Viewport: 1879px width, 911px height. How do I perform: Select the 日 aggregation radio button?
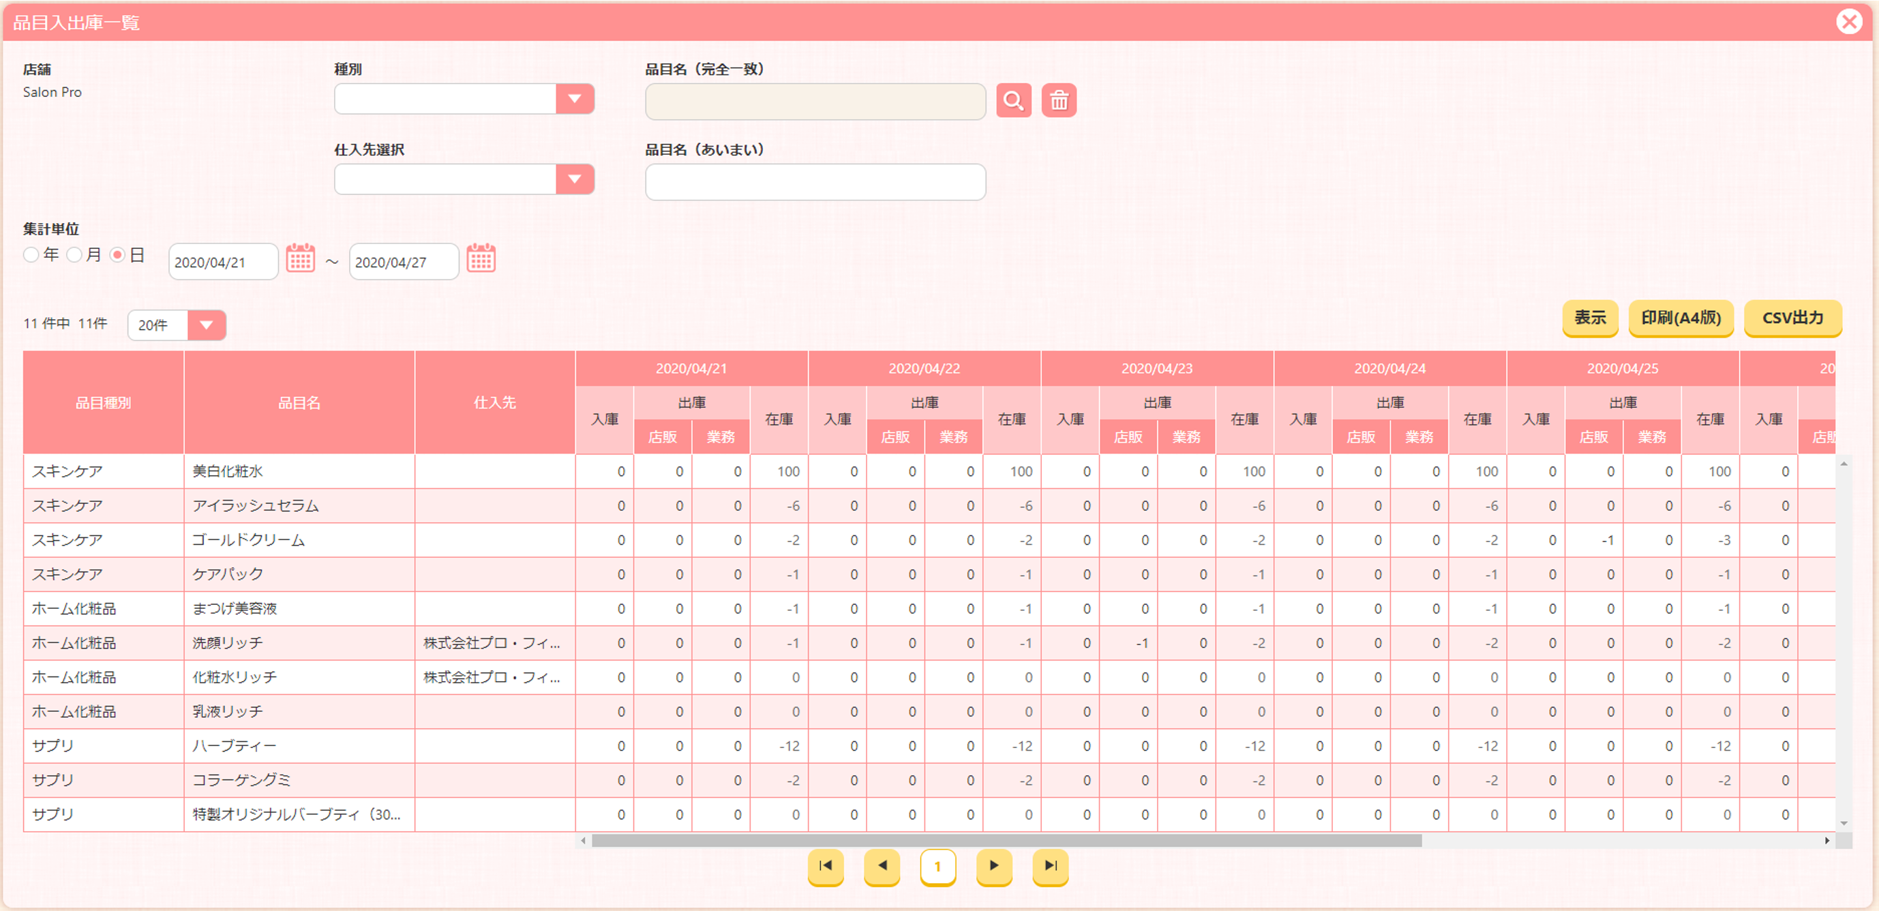click(117, 255)
